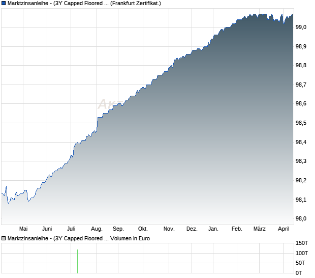Select the 'Okt.' month label

pyautogui.click(x=143, y=229)
